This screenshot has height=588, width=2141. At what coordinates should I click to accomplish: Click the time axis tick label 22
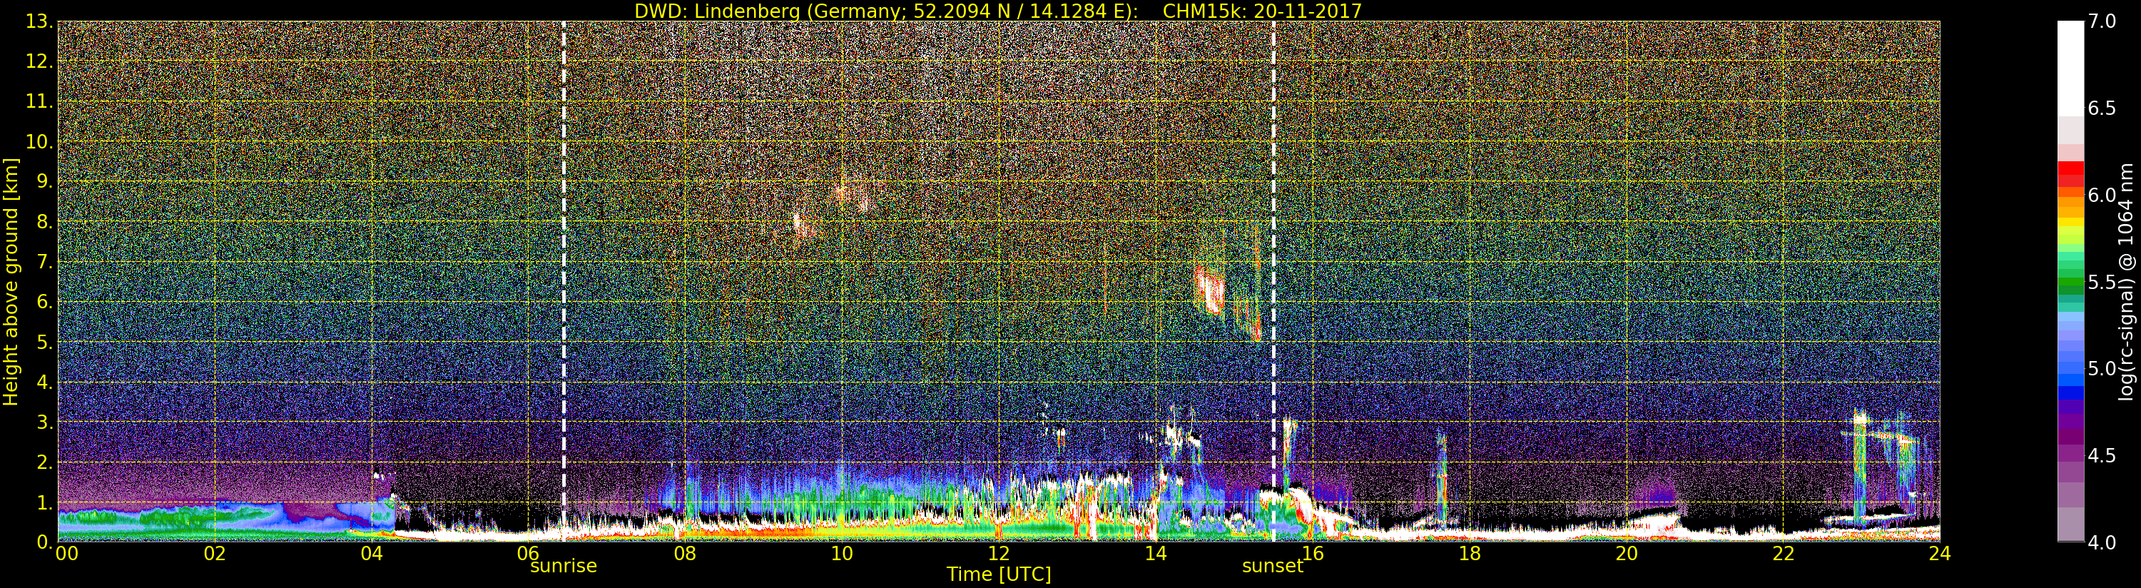[1783, 553]
